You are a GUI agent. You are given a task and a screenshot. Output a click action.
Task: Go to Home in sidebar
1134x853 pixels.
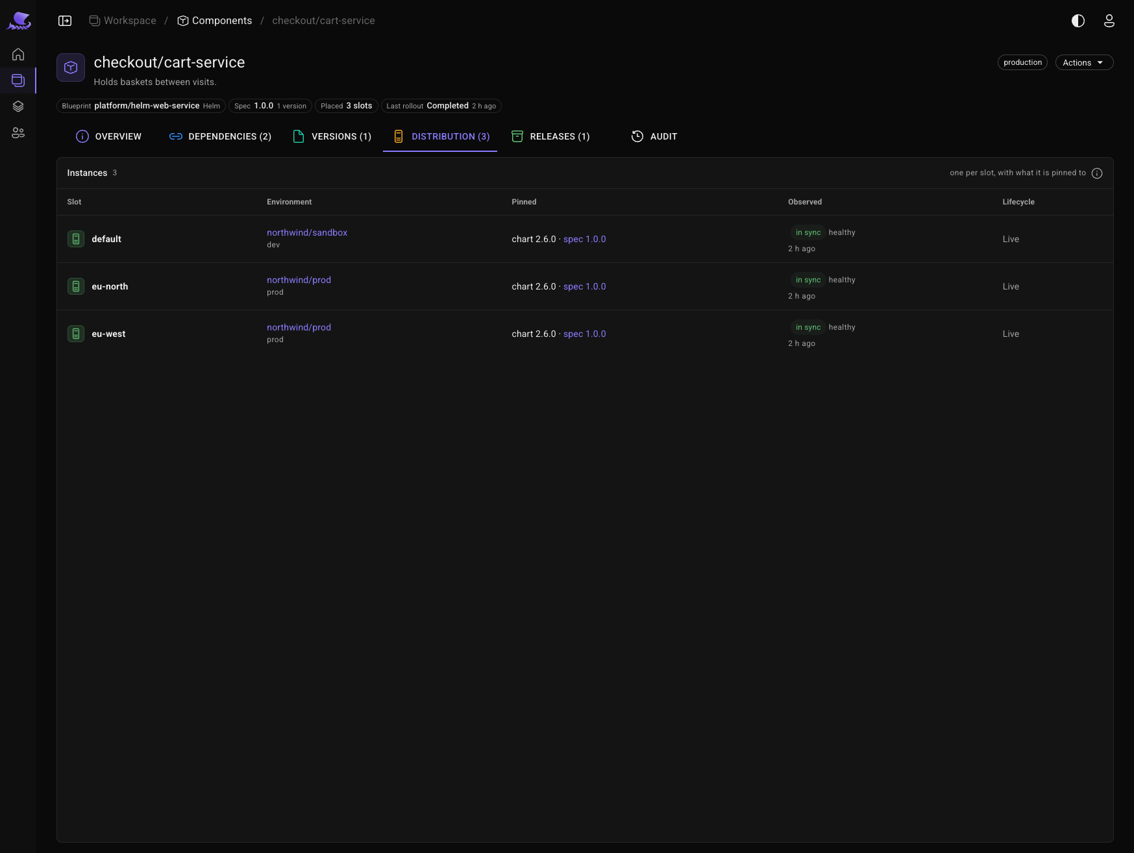coord(18,55)
